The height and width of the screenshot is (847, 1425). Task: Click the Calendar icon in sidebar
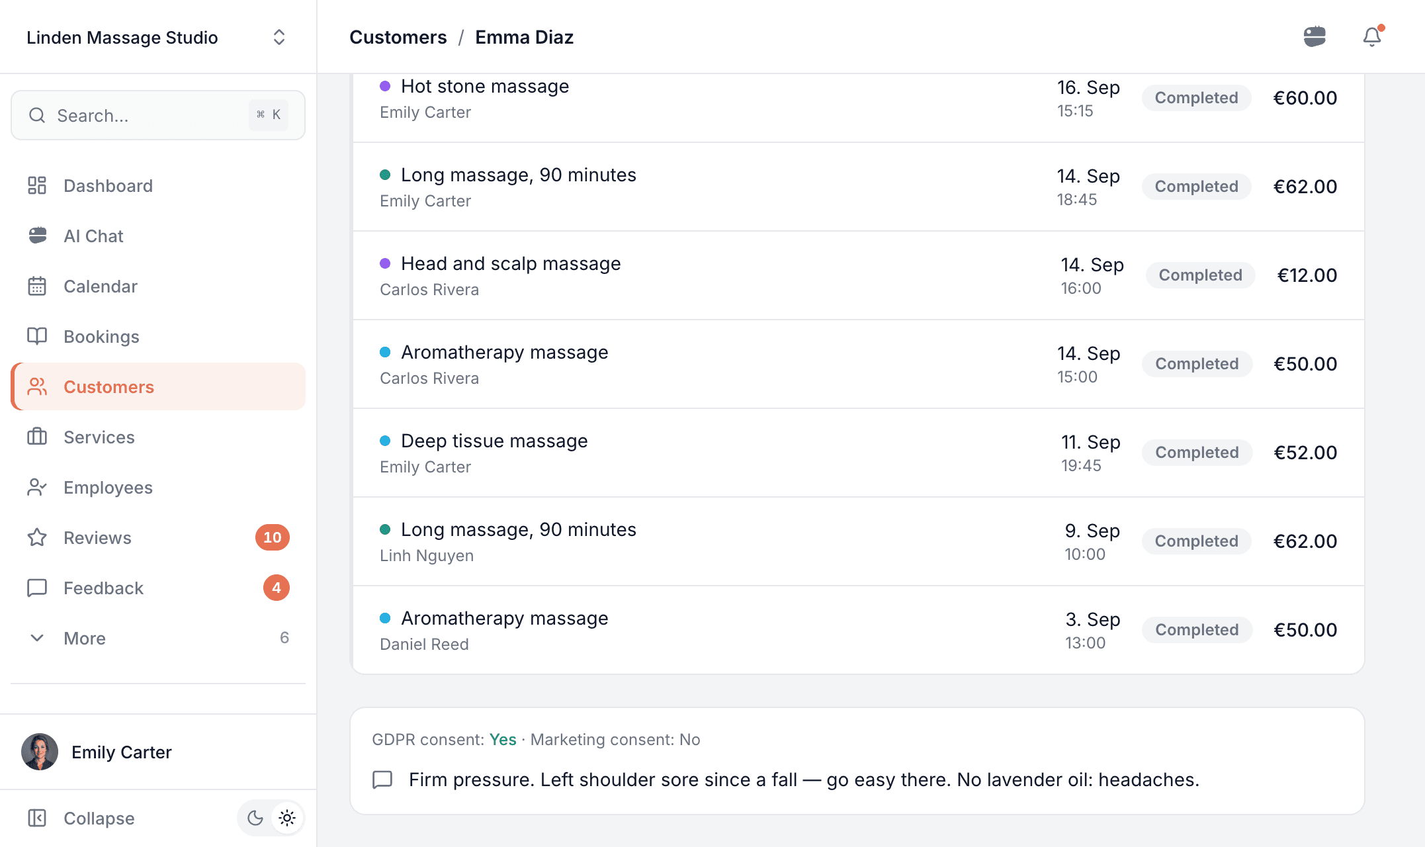tap(37, 286)
